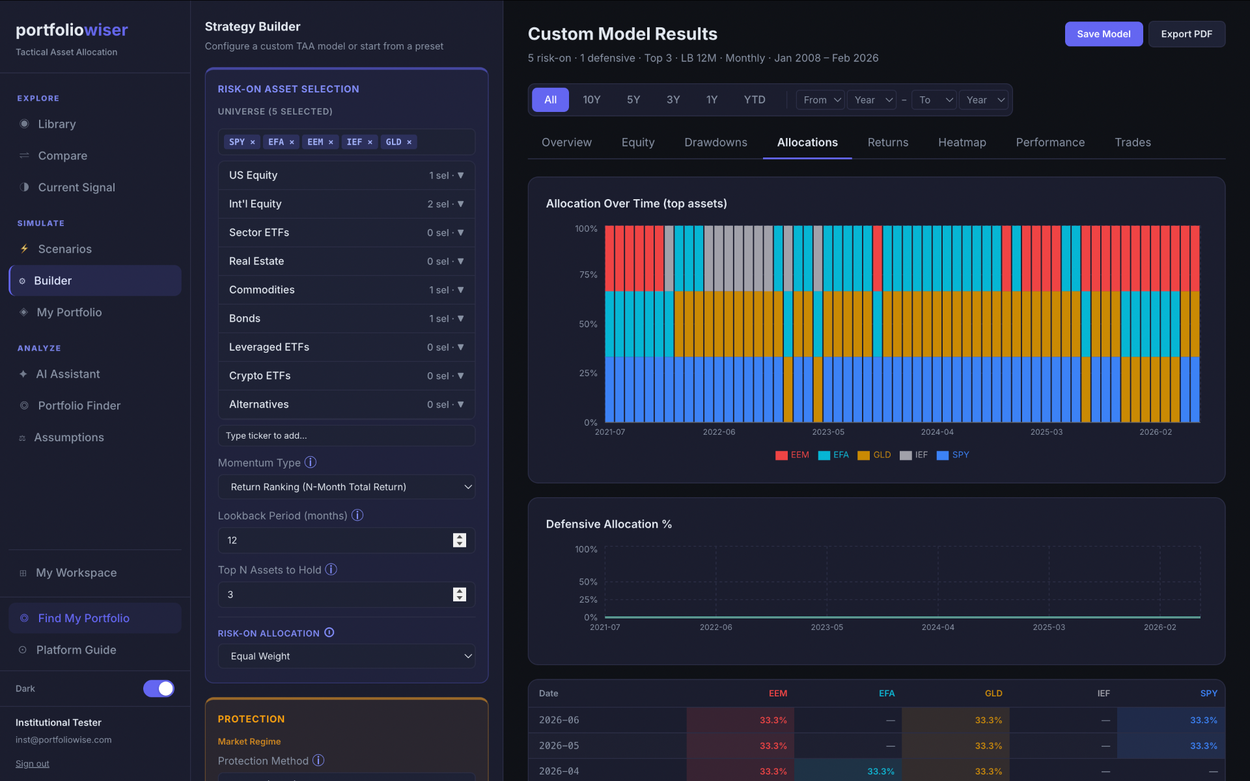Click the Top N Assets stepper arrows
Image resolution: width=1250 pixels, height=781 pixels.
(460, 594)
